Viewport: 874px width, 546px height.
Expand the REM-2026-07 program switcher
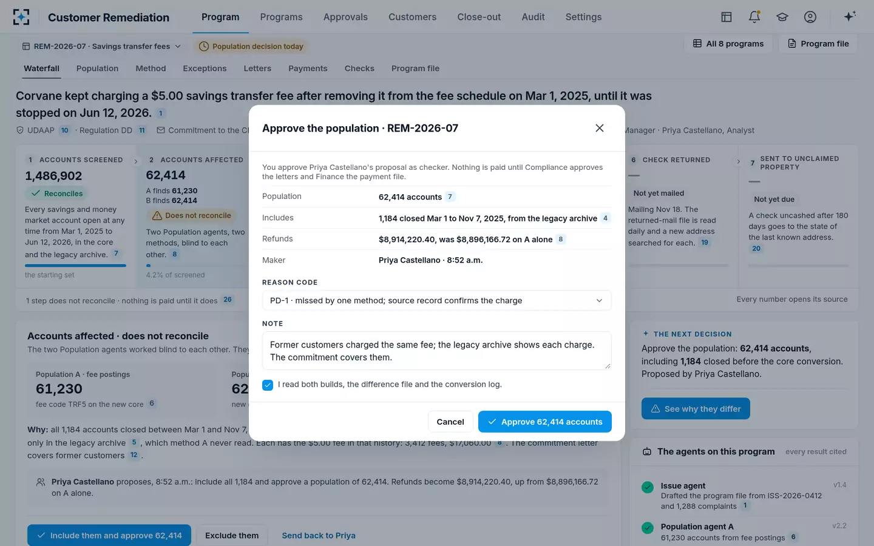pos(102,46)
